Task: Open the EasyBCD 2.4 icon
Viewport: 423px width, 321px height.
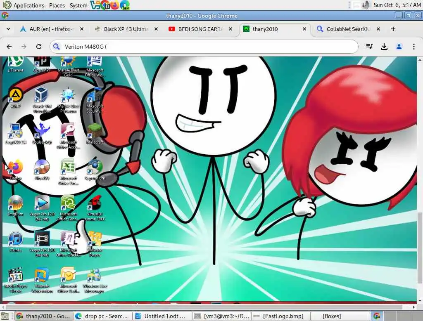Action: coord(15,134)
